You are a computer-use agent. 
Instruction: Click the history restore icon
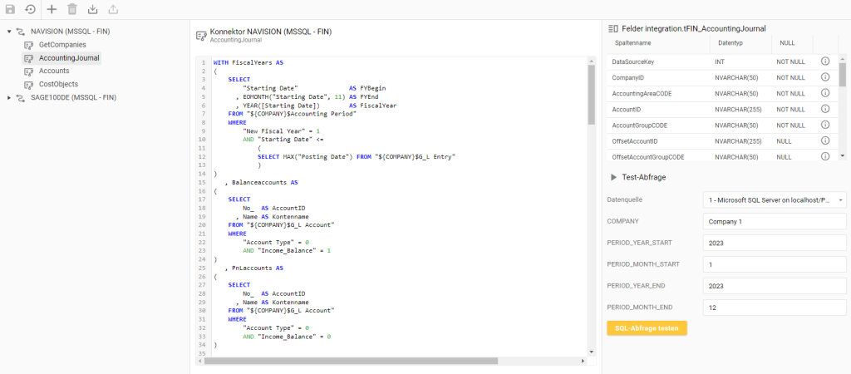coord(30,9)
